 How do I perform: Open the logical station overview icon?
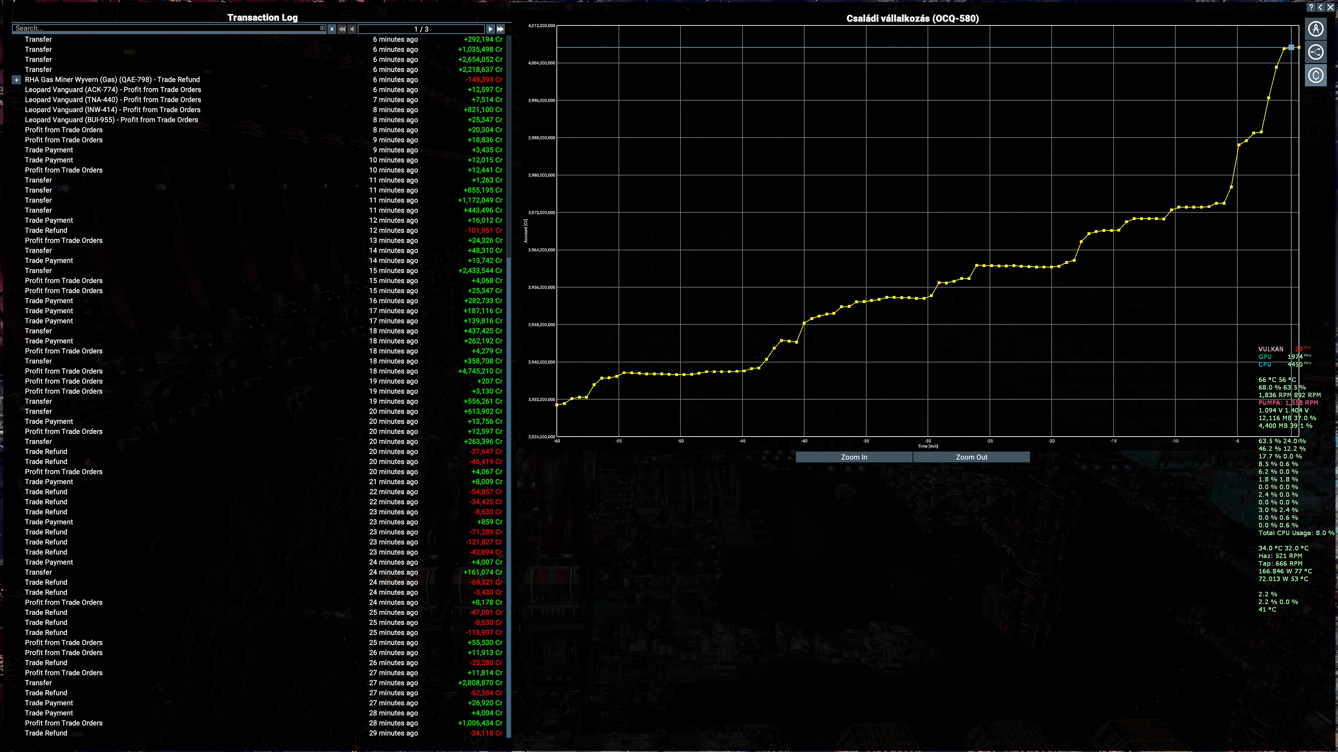coord(1316,52)
